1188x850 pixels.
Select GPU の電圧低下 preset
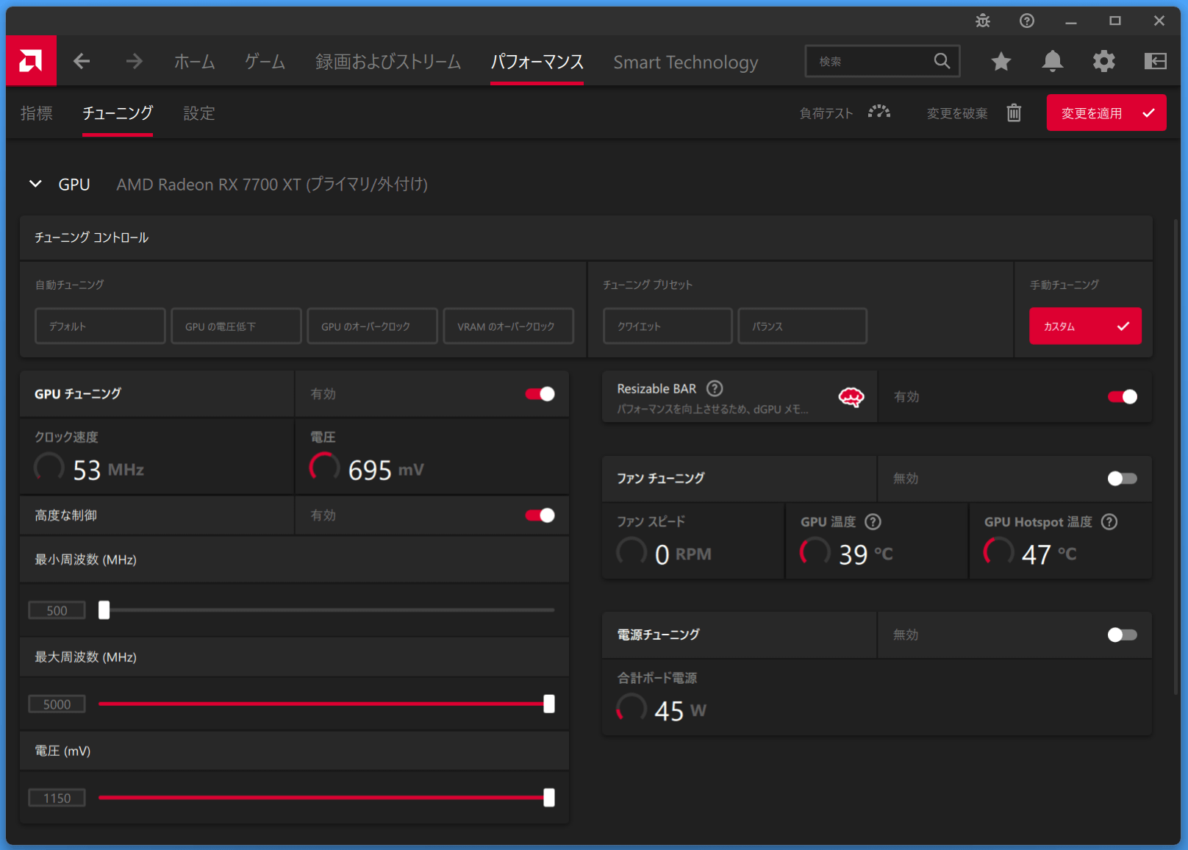(236, 326)
